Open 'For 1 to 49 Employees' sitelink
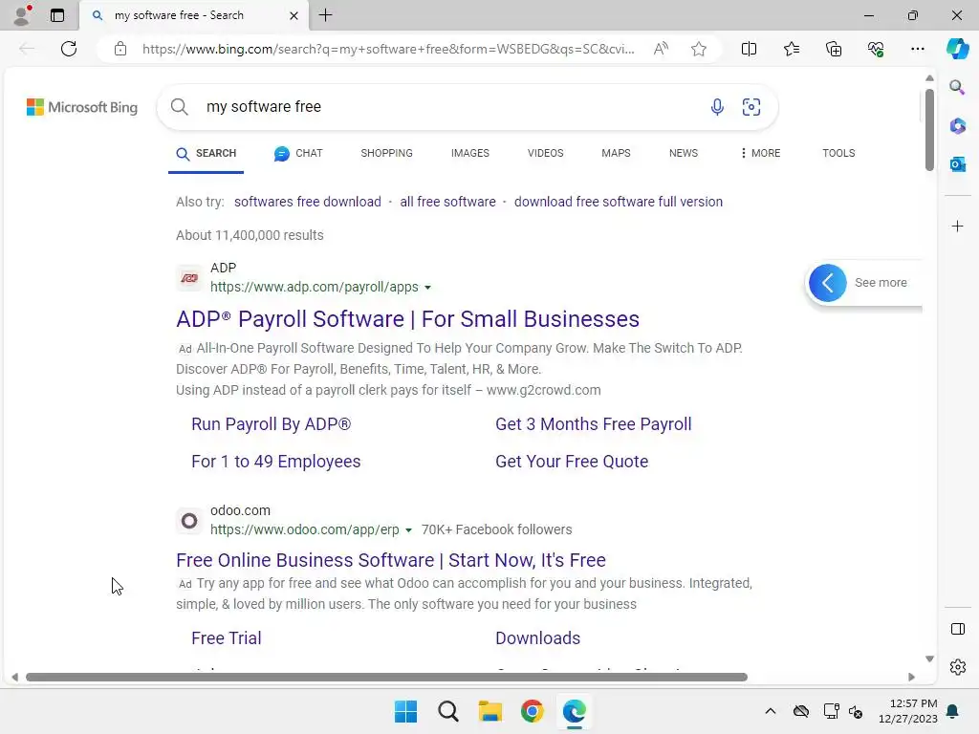 (276, 462)
